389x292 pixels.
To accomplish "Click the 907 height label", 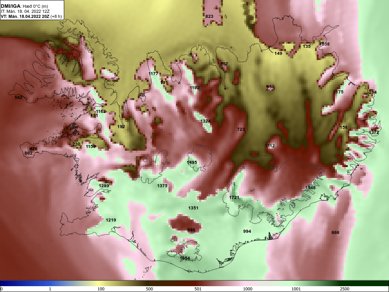I will tap(224, 64).
